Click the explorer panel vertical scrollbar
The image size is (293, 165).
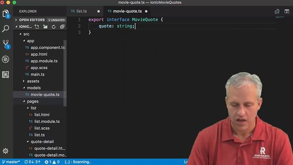coord(65,73)
